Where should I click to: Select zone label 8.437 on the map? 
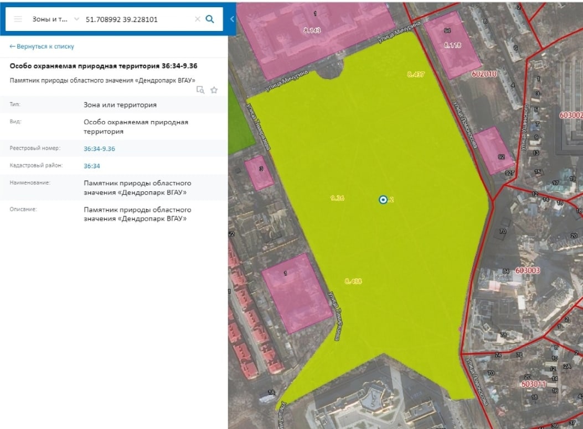(415, 75)
